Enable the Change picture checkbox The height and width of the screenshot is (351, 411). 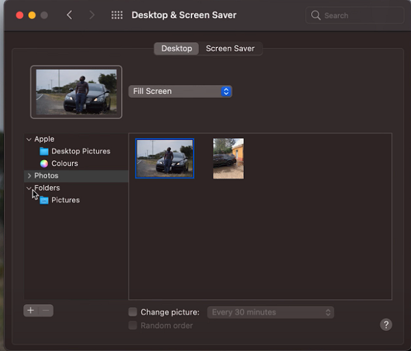[133, 312]
